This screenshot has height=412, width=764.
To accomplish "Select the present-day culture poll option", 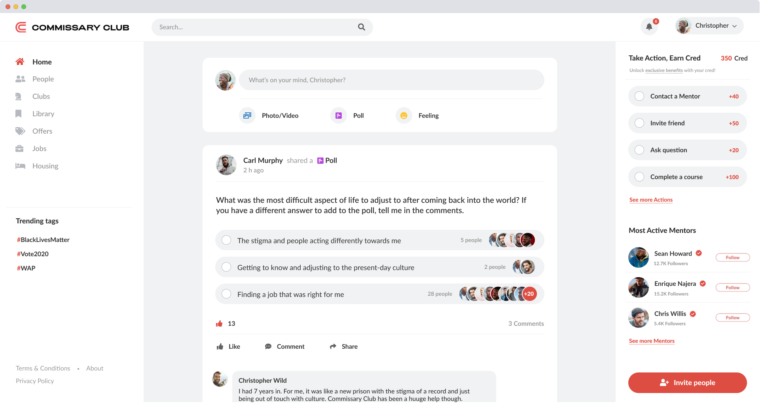I will pos(226,267).
